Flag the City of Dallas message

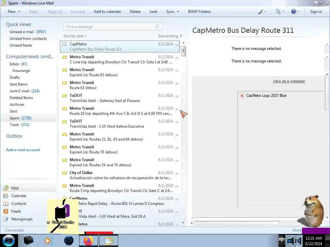coord(177,174)
